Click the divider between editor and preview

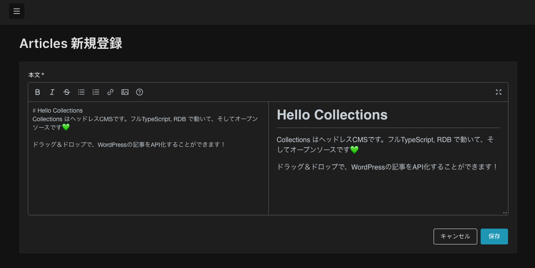[x=269, y=158]
